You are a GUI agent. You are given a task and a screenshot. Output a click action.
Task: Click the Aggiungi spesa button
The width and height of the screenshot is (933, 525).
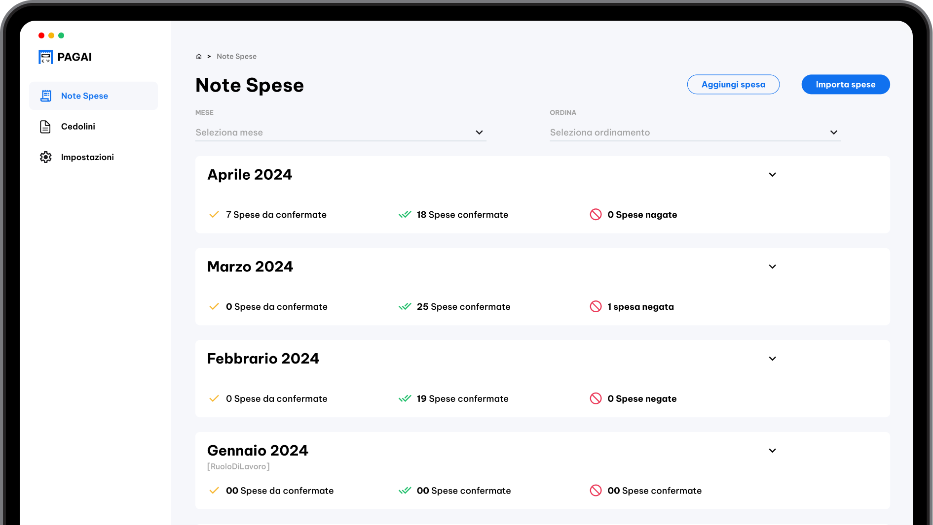(x=733, y=85)
